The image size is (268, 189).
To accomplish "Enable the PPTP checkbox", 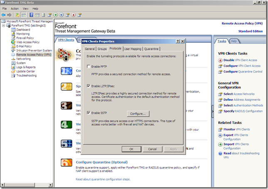I will (x=89, y=66).
